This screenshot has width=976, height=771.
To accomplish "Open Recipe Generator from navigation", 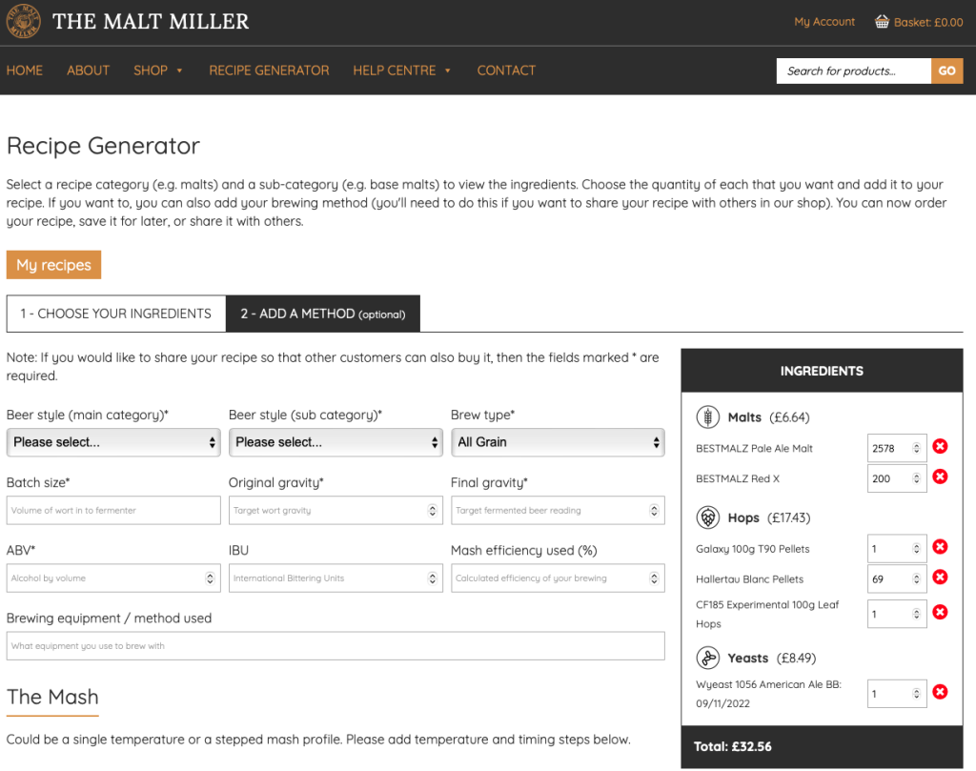I will point(269,71).
